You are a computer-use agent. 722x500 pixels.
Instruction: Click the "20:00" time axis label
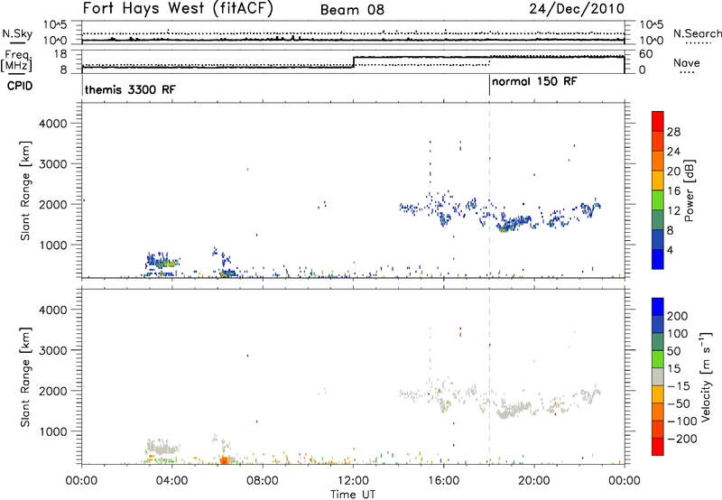tap(534, 481)
